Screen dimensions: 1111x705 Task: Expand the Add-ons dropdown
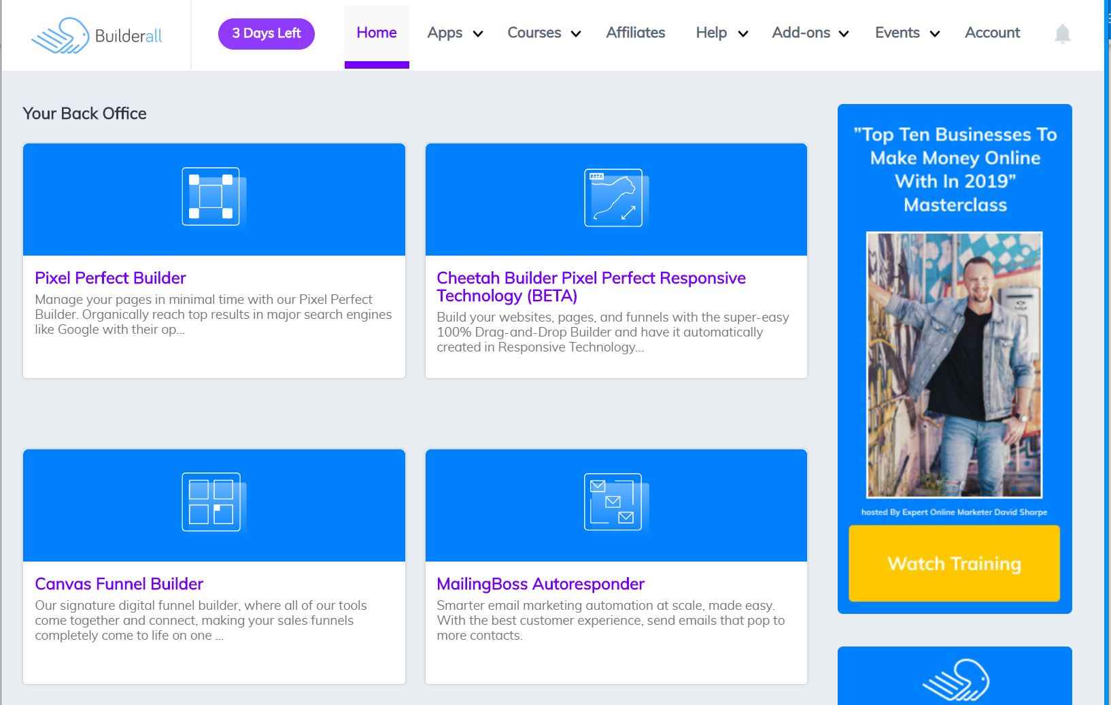809,33
